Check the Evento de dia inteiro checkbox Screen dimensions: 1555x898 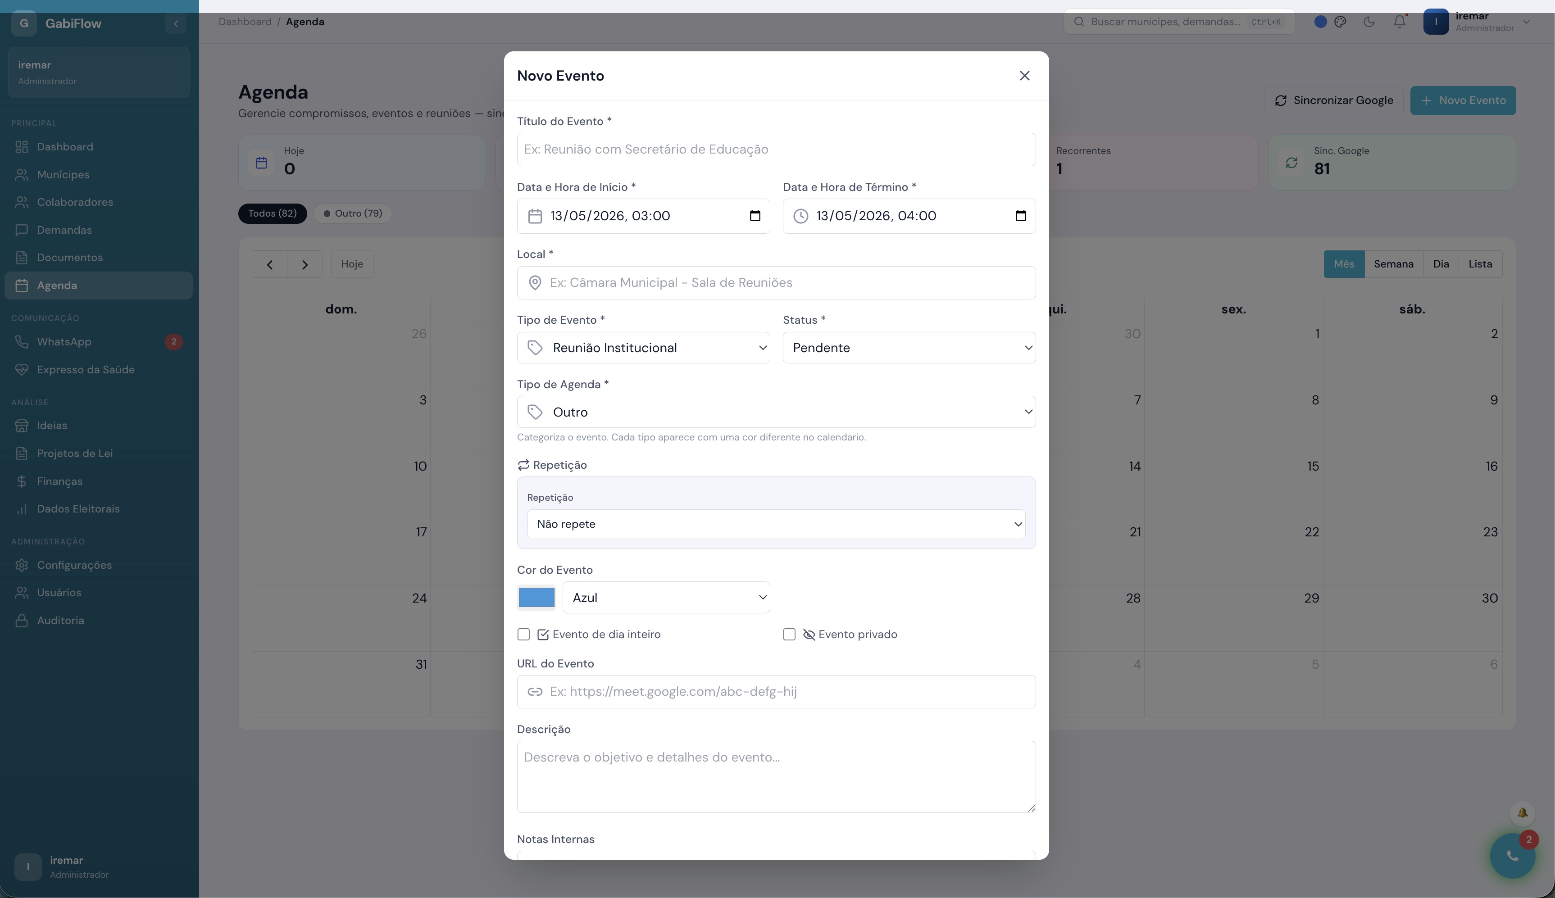pyautogui.click(x=524, y=635)
